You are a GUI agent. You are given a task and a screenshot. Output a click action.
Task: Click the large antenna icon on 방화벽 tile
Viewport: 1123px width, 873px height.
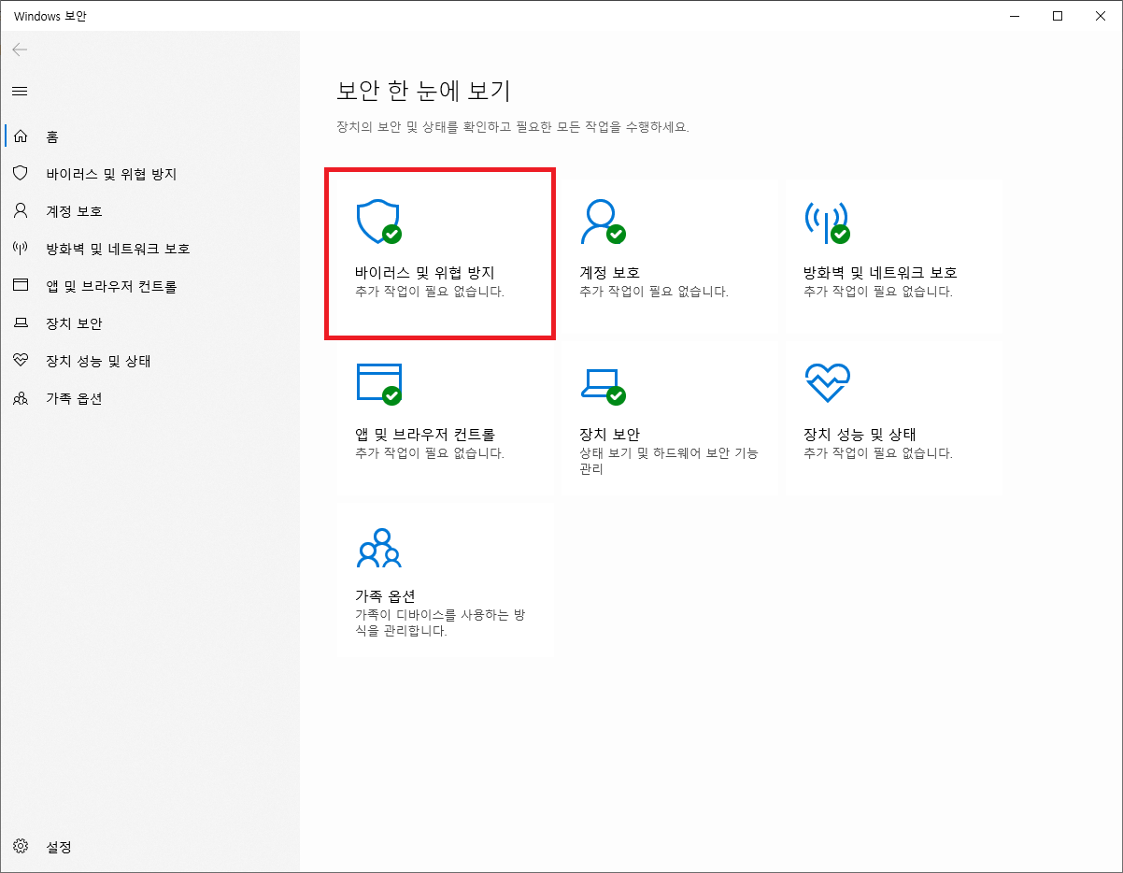tap(827, 222)
